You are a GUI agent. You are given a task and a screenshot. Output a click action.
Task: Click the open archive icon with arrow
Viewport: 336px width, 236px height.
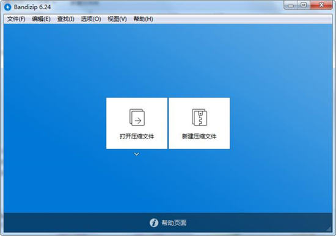click(x=137, y=117)
